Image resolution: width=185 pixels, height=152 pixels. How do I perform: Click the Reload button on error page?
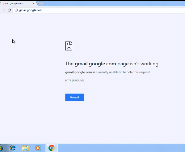[74, 97]
